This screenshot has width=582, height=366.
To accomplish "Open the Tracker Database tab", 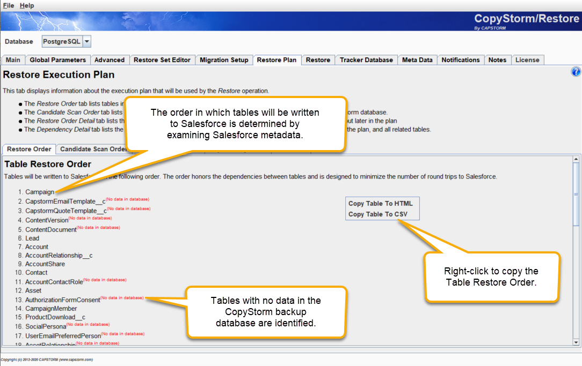I will click(366, 60).
